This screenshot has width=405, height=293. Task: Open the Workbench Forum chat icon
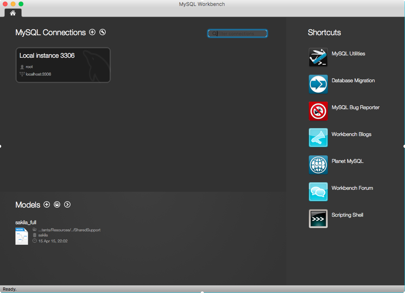point(318,192)
